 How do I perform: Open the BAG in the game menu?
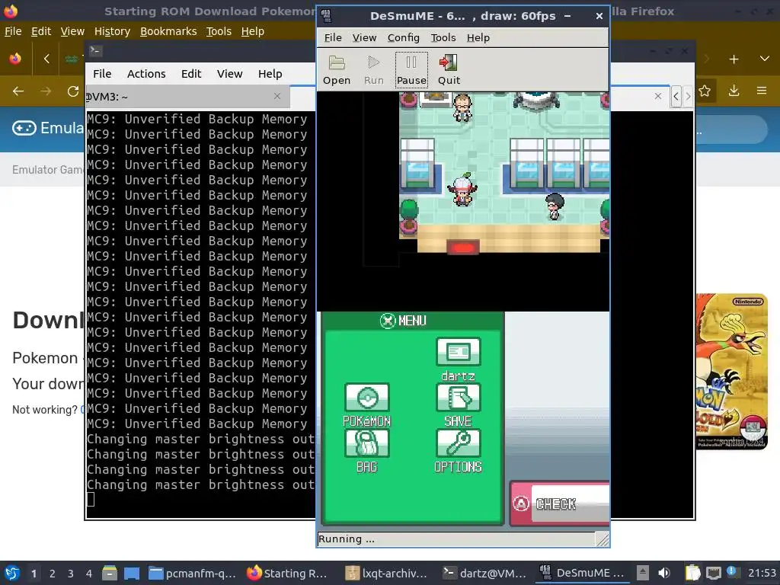pyautogui.click(x=366, y=451)
